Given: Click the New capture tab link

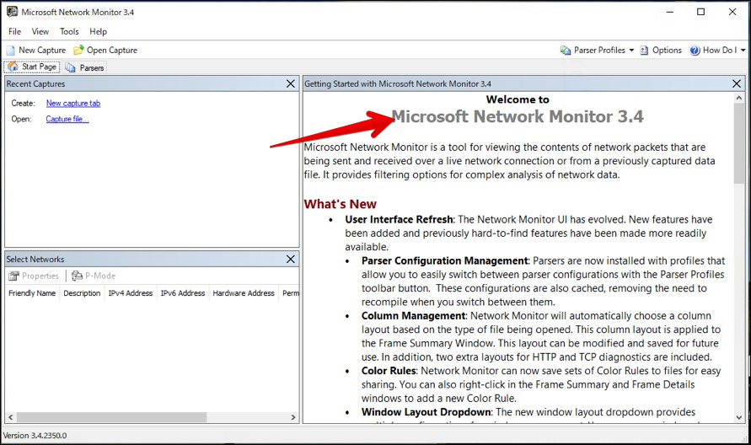Looking at the screenshot, I should coord(72,103).
